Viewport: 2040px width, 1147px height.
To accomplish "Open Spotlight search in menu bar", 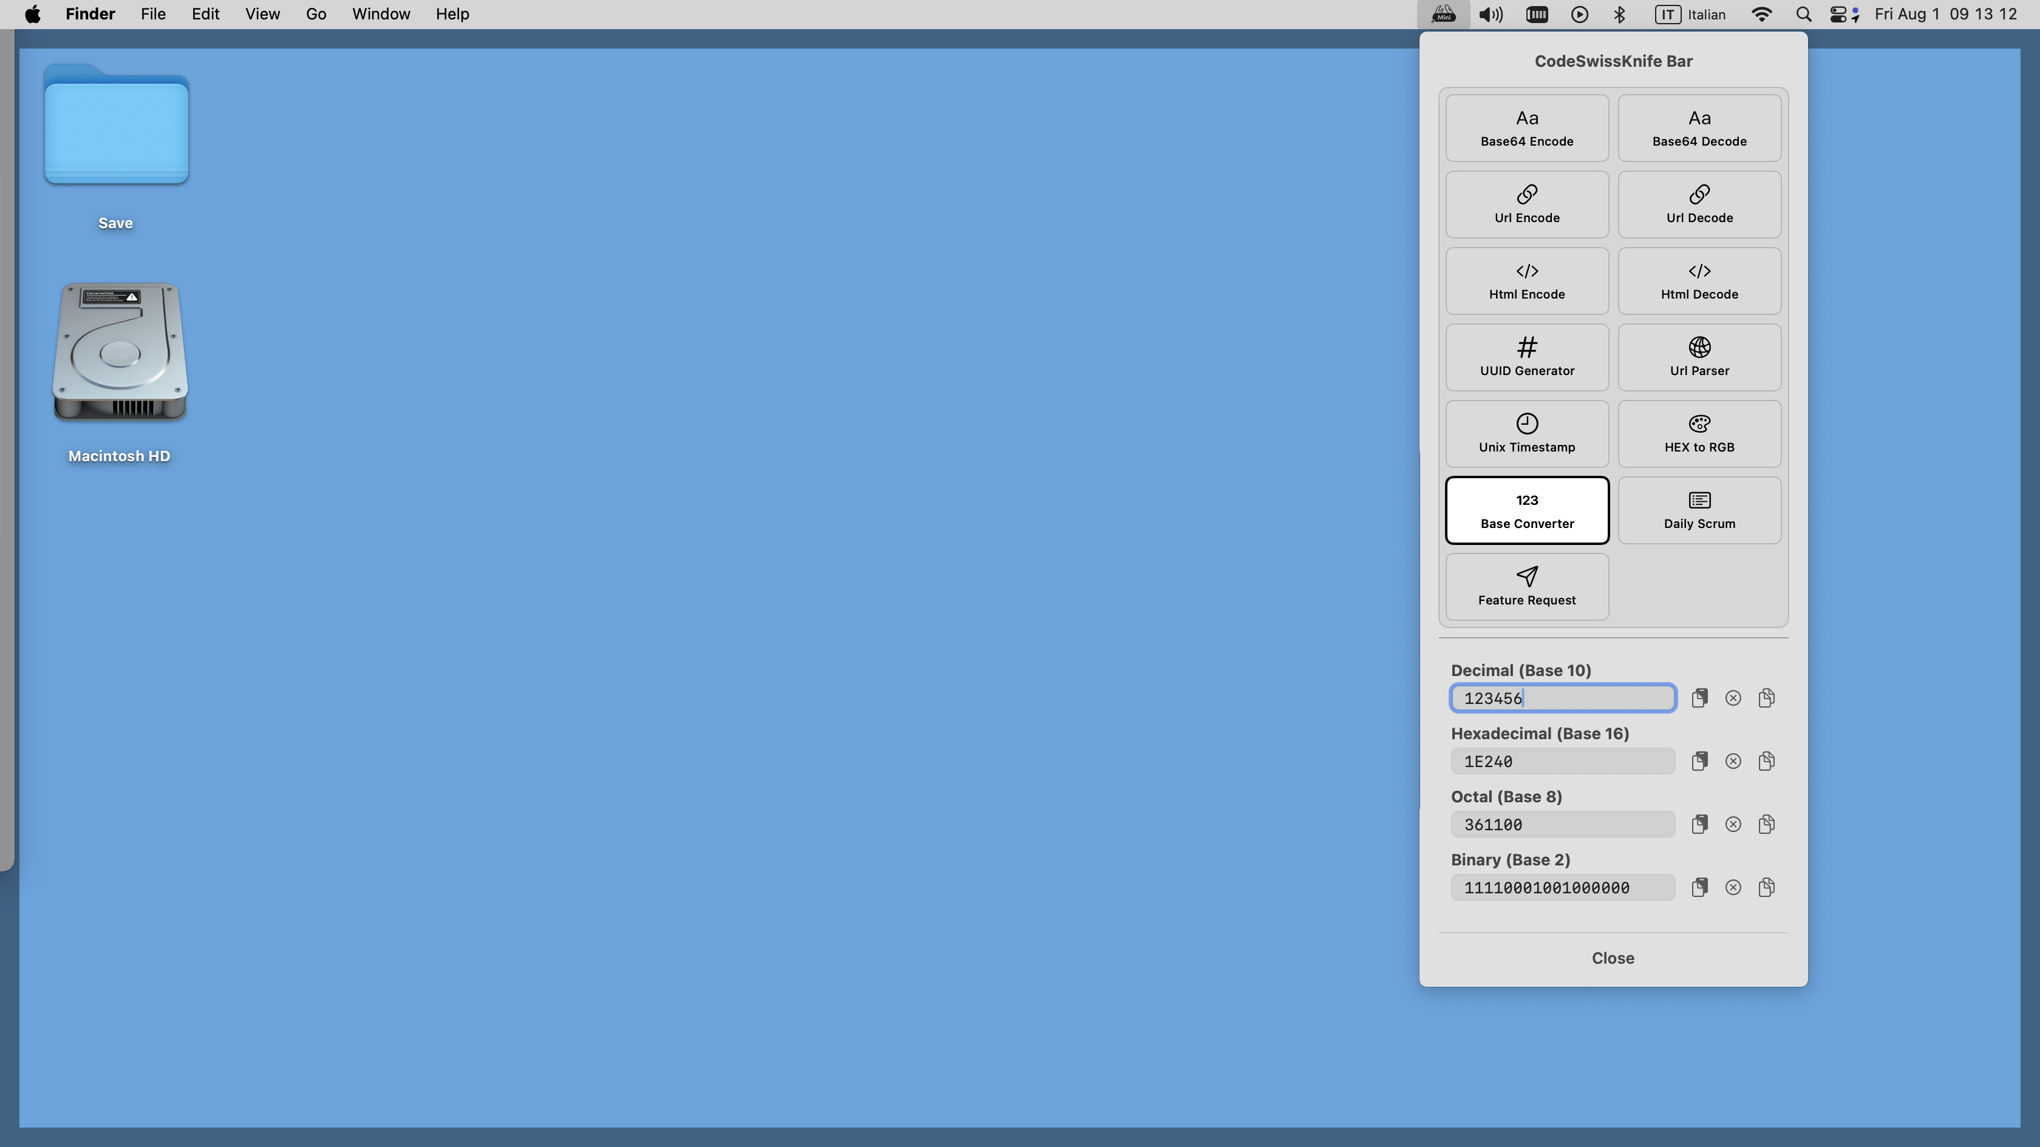I will 1803,14.
